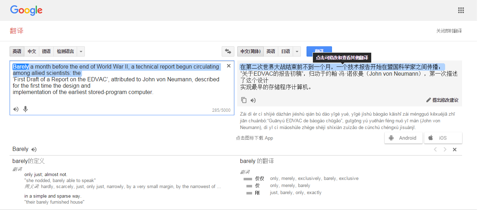Download the iOS app

click(x=443, y=138)
